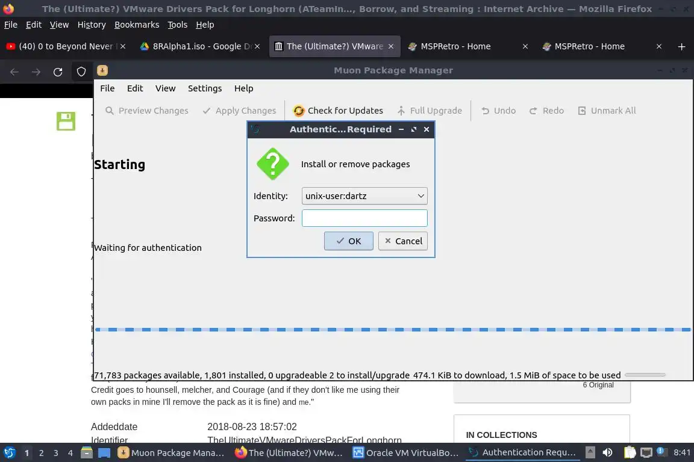
Task: Click Firefox back arrow
Action: point(14,72)
